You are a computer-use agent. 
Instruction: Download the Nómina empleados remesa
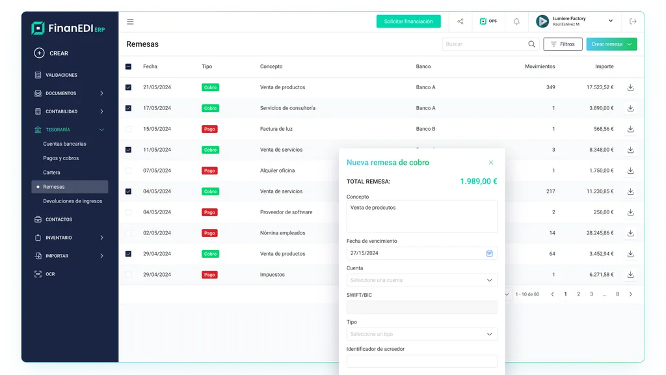coord(630,234)
